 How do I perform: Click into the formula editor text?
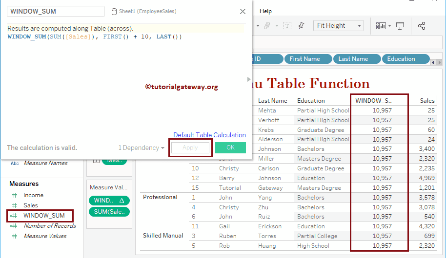point(95,37)
